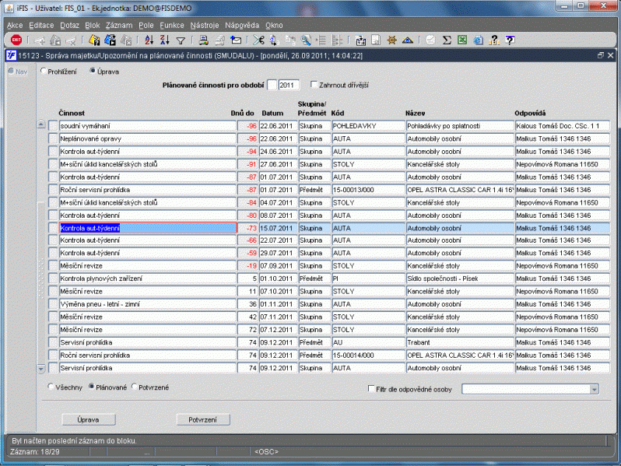
Task: Open the Funkce menu
Action: point(172,26)
